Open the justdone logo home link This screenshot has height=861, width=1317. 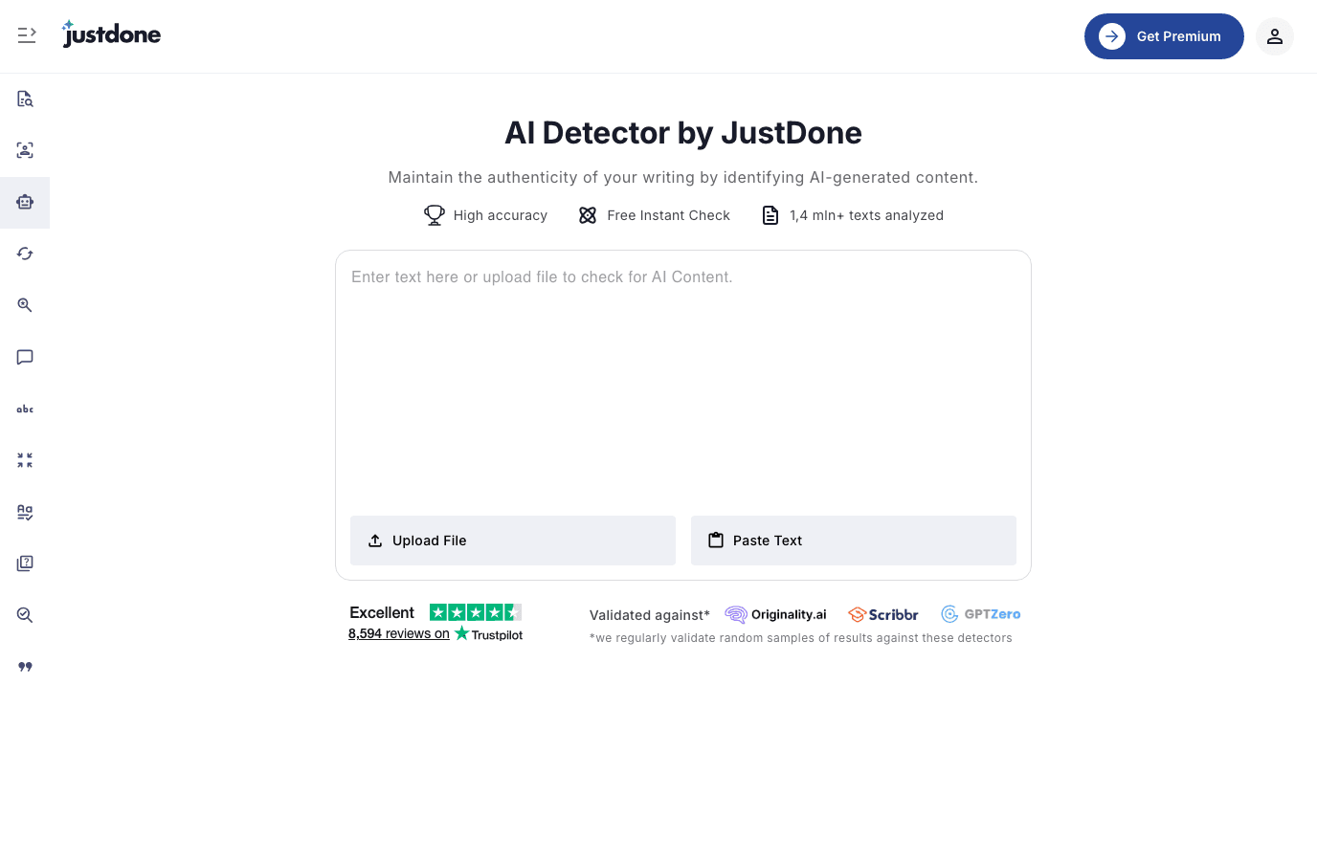tap(111, 33)
